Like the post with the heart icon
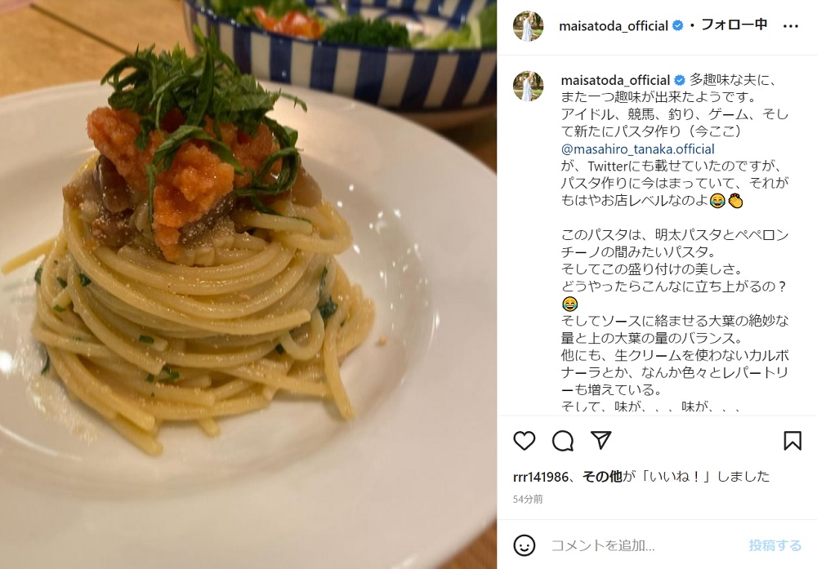The height and width of the screenshot is (569, 817). (525, 441)
